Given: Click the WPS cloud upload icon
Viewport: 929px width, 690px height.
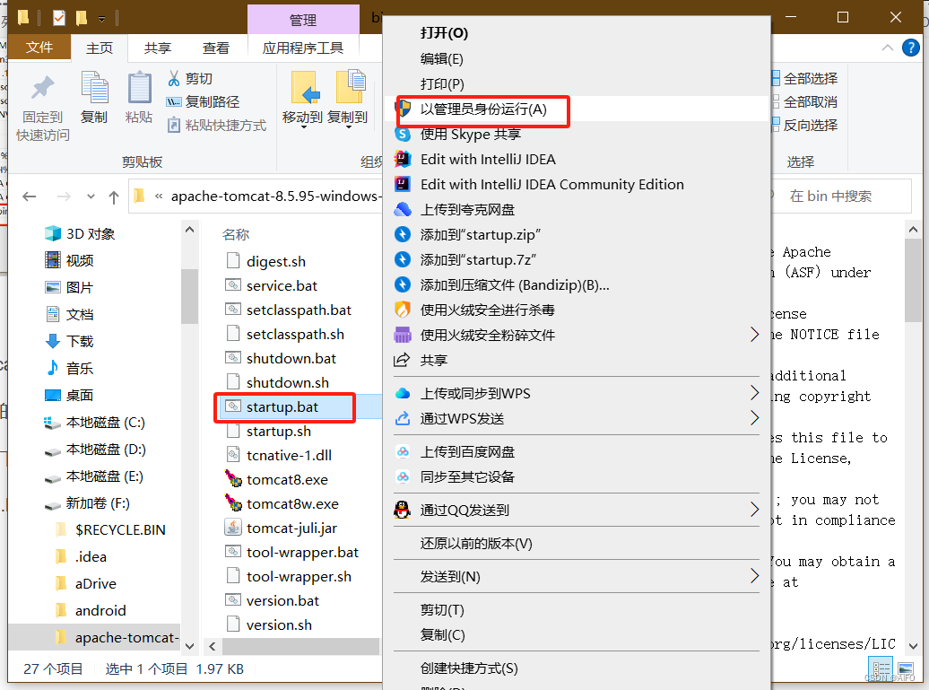Looking at the screenshot, I should [403, 393].
